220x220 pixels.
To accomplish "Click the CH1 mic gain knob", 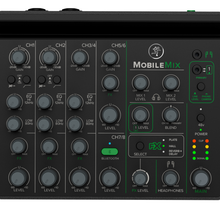I will 19,58.
